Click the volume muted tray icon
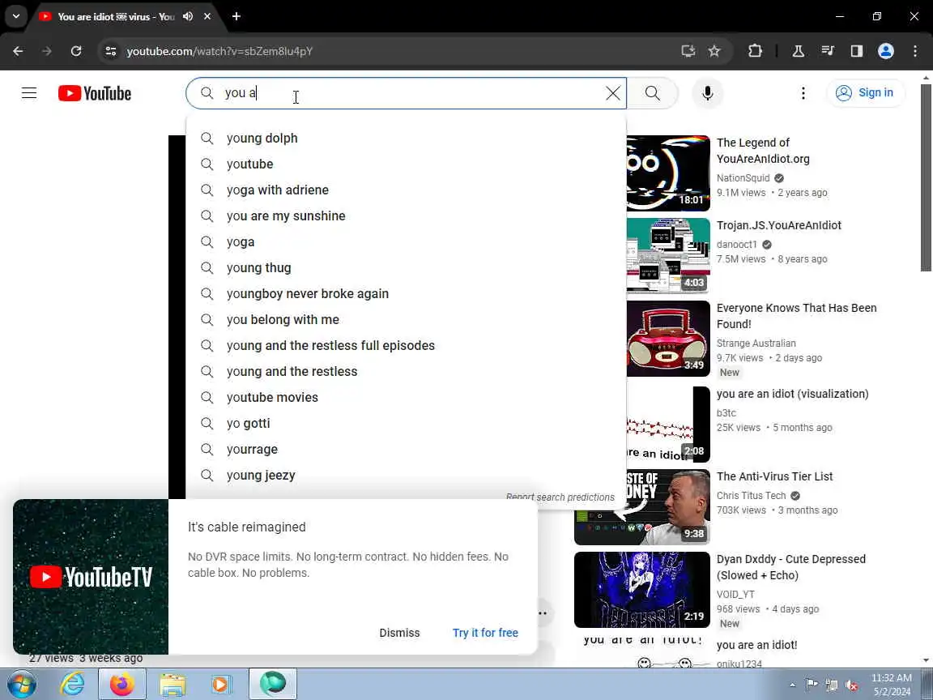This screenshot has height=700, width=933. [851, 685]
